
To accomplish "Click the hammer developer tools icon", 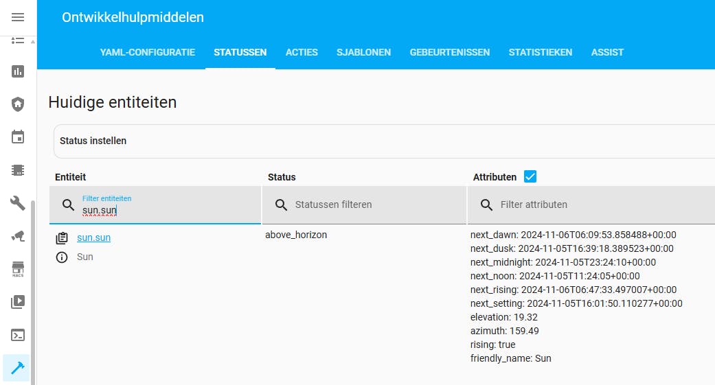I will pos(18,368).
